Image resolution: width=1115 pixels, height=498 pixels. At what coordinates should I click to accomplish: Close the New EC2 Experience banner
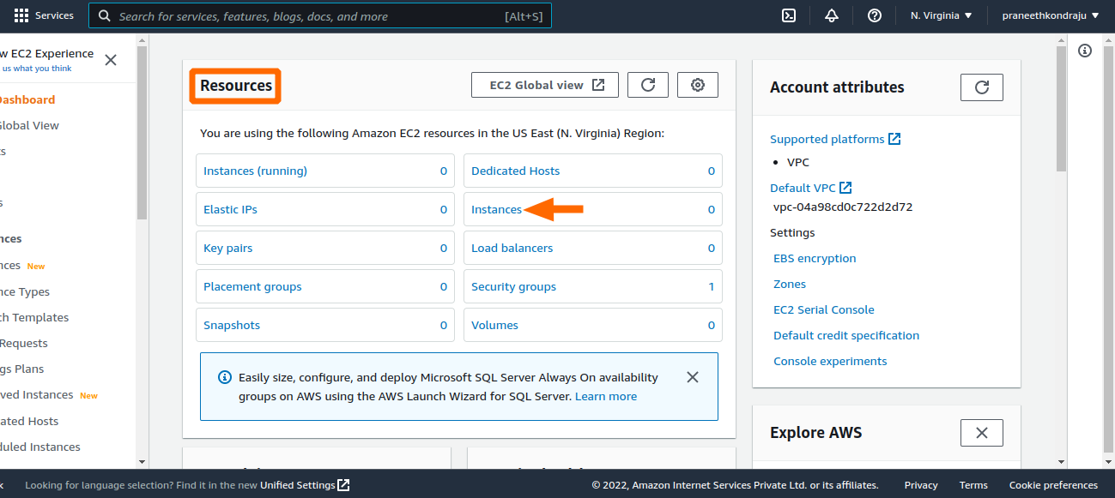111,60
